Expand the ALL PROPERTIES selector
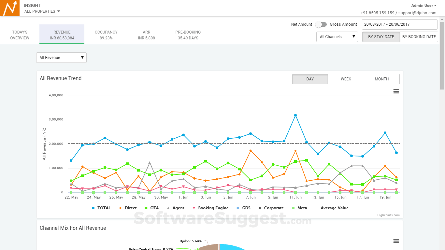This screenshot has width=445, height=250. [x=42, y=11]
